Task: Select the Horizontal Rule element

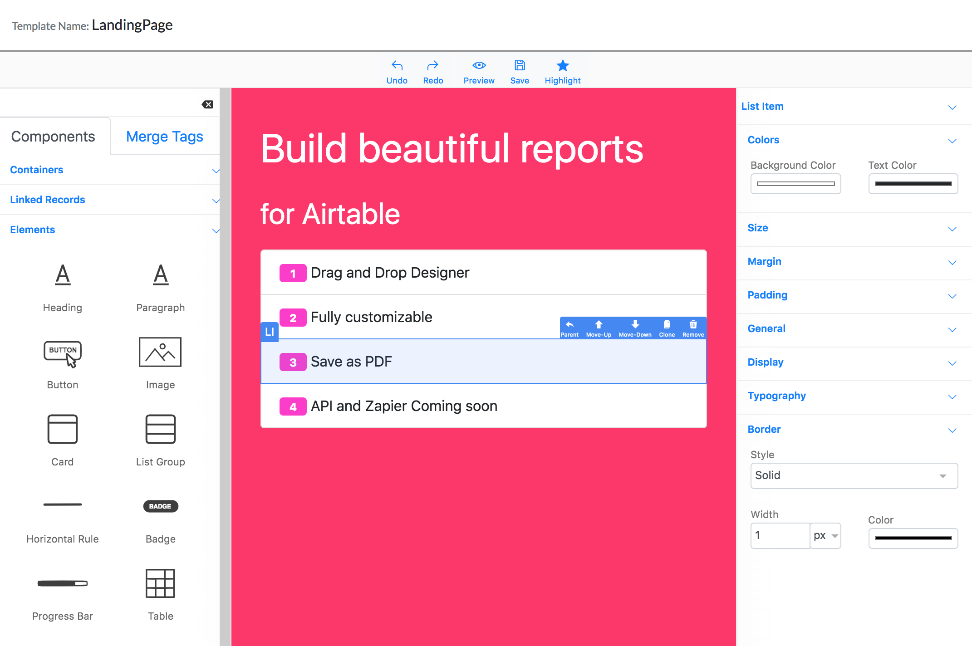Action: 63,504
